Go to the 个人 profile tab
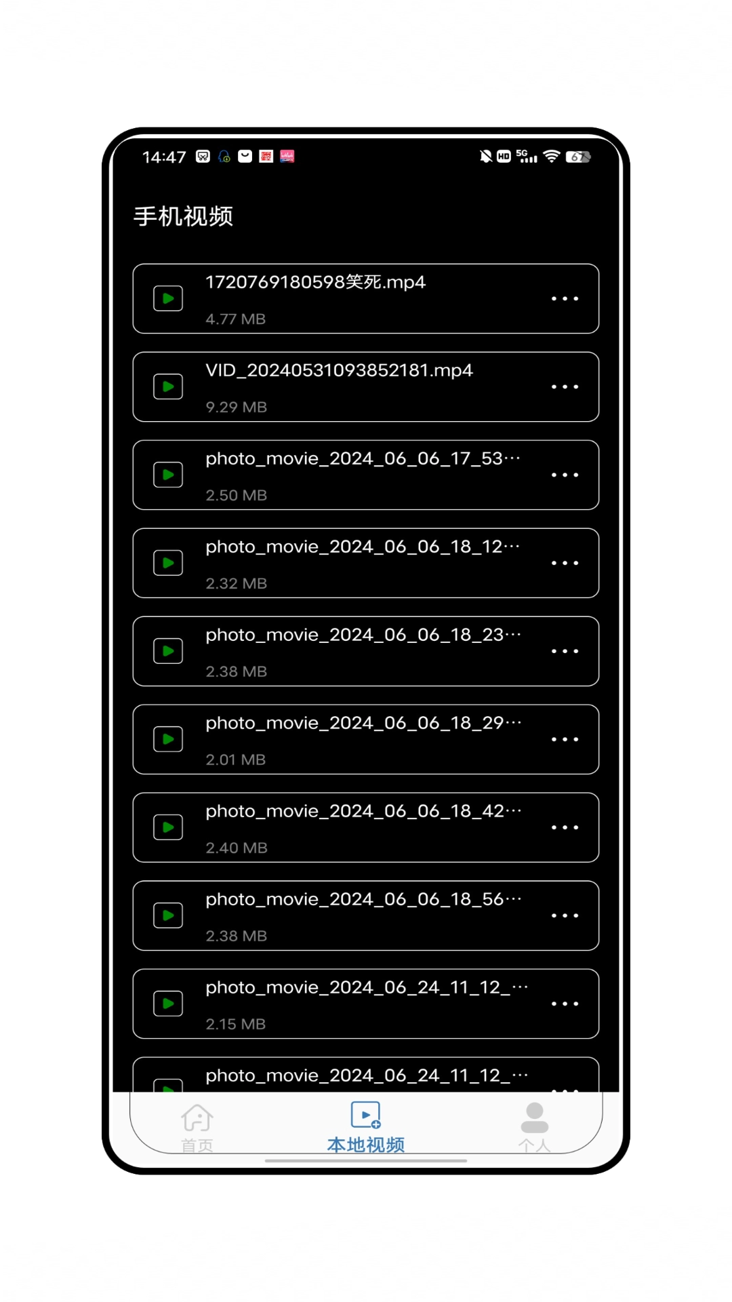This screenshot has height=1302, width=732. (x=535, y=1128)
